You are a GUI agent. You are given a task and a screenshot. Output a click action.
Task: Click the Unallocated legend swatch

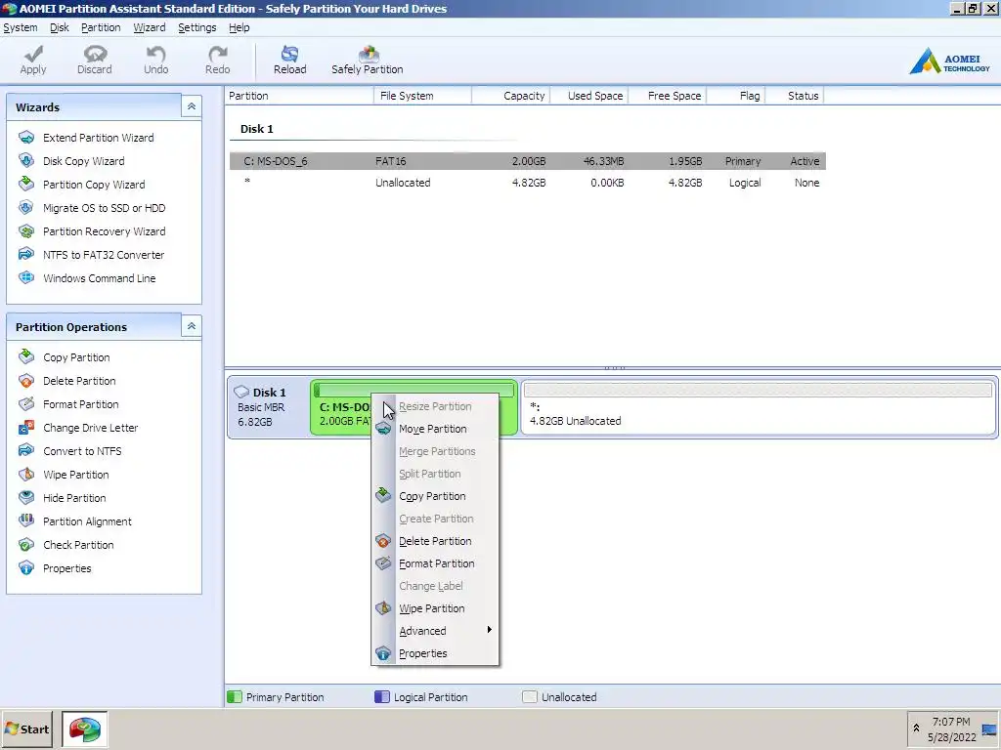pyautogui.click(x=529, y=696)
